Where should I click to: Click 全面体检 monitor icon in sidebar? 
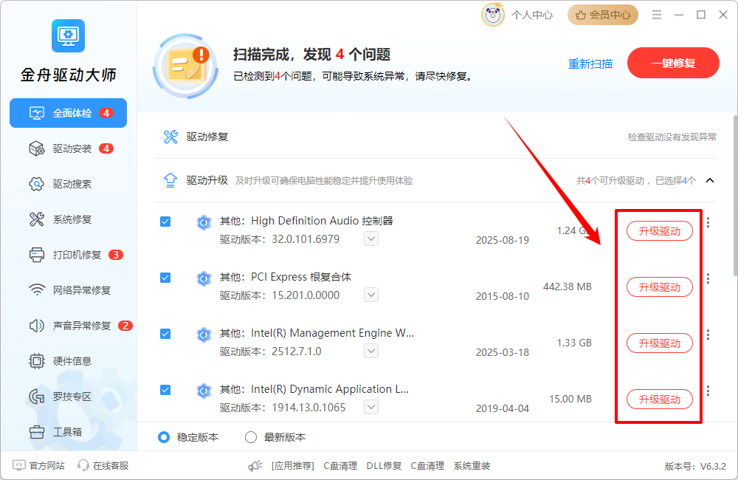37,113
